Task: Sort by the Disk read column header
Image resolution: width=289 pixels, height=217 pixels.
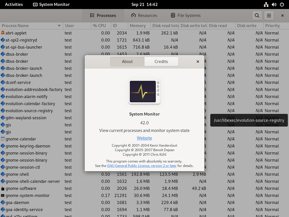Action: pyautogui.click(x=221, y=26)
